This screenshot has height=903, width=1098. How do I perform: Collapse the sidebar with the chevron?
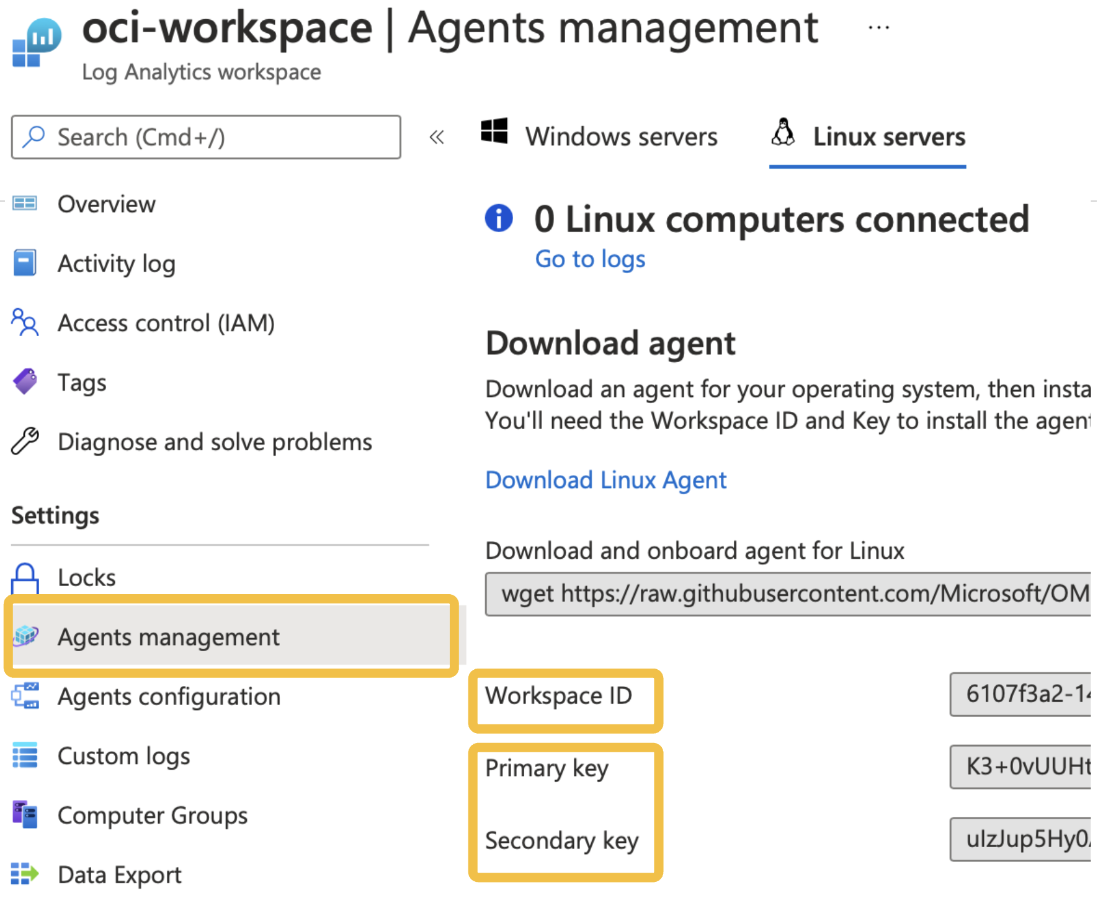pyautogui.click(x=437, y=137)
